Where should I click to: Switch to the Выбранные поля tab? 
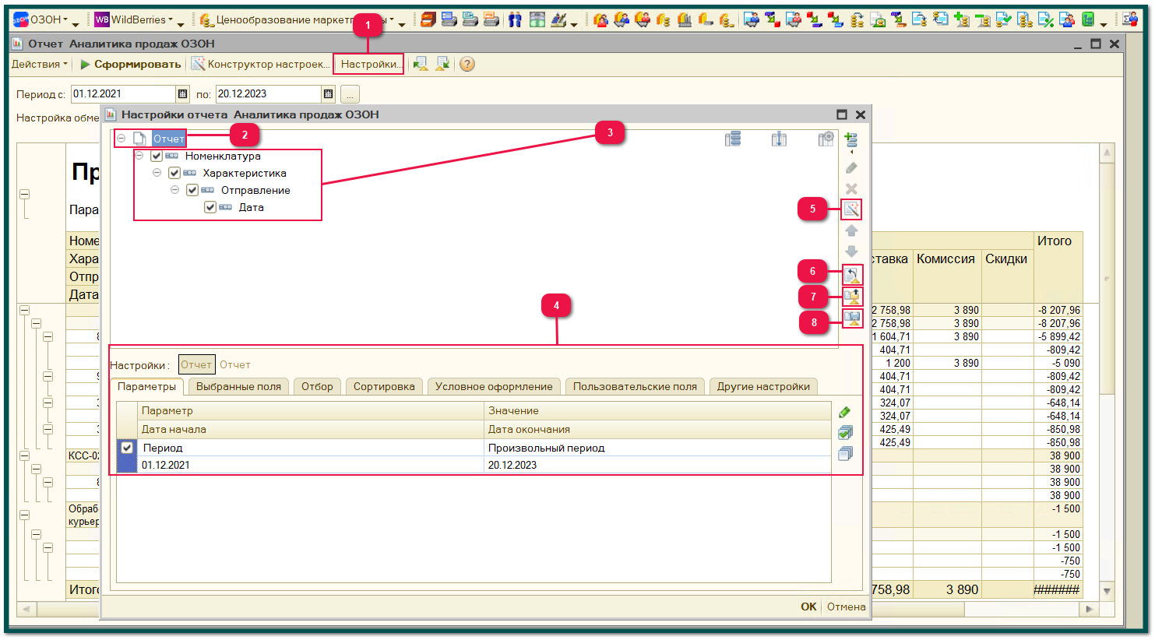tap(238, 386)
